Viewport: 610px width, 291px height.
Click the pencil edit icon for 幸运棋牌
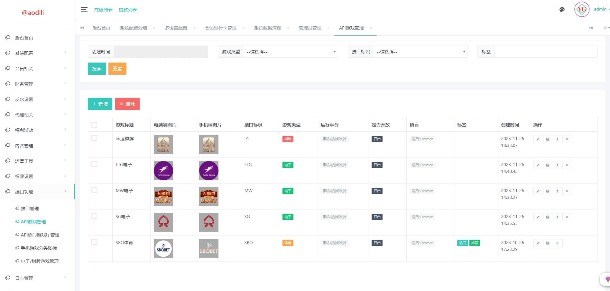click(x=538, y=139)
